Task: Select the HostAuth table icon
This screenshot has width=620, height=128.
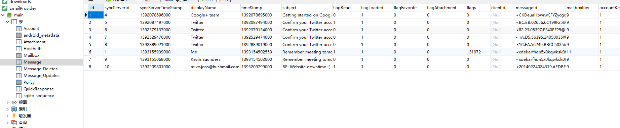Action: click(19, 49)
